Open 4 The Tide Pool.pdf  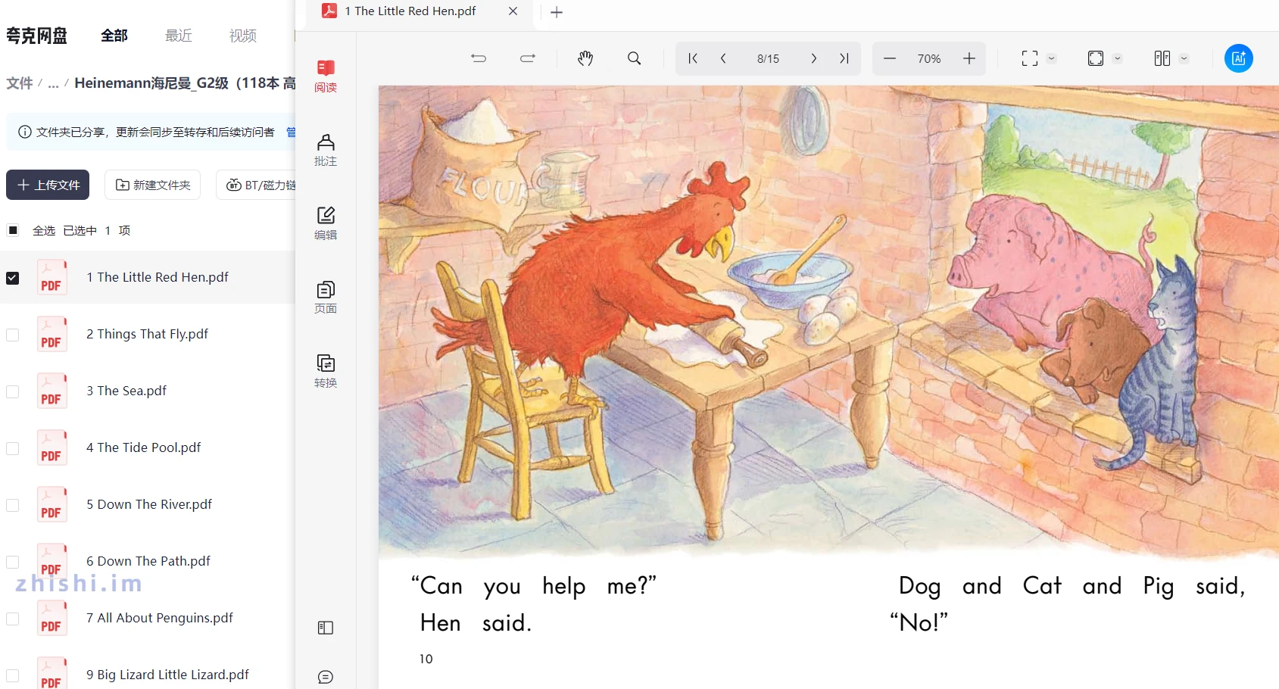pos(144,447)
